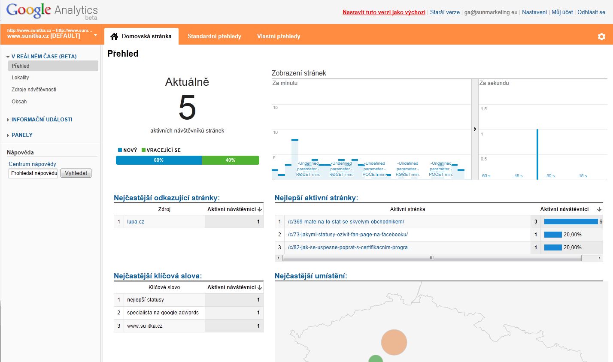The image size is (613, 362).
Task: Click right arrow of active pages scrollbar
Action: pyautogui.click(x=599, y=258)
